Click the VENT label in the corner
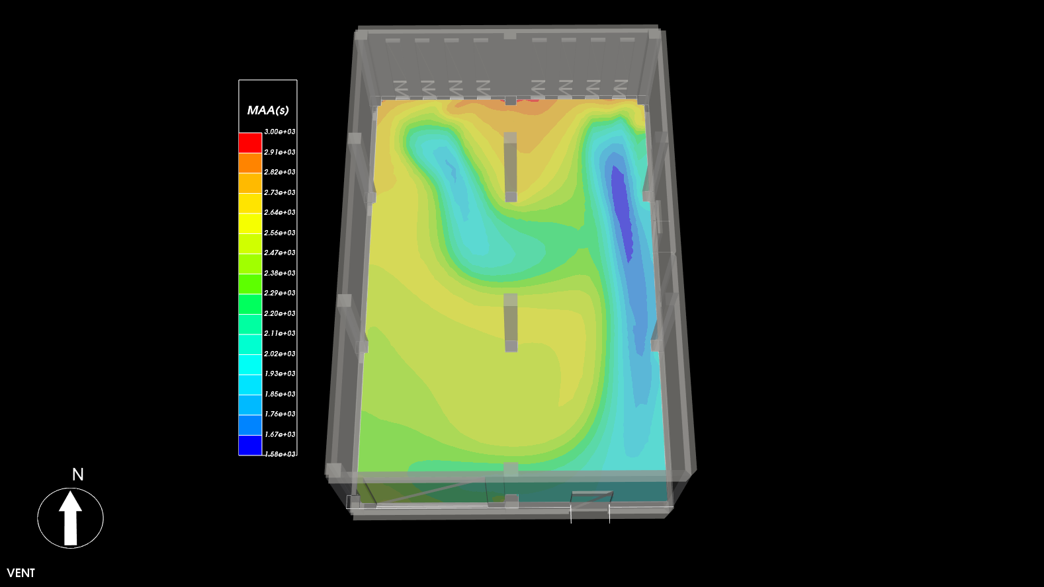This screenshot has width=1044, height=587. [21, 573]
